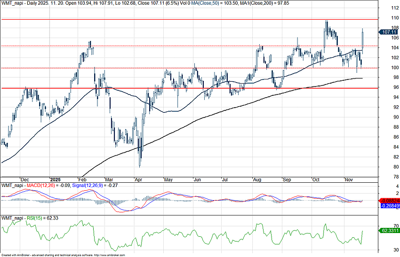Image resolution: width=400 pixels, height=257 pixels.
Task: Click the red MACD value label
Action: tap(390, 200)
